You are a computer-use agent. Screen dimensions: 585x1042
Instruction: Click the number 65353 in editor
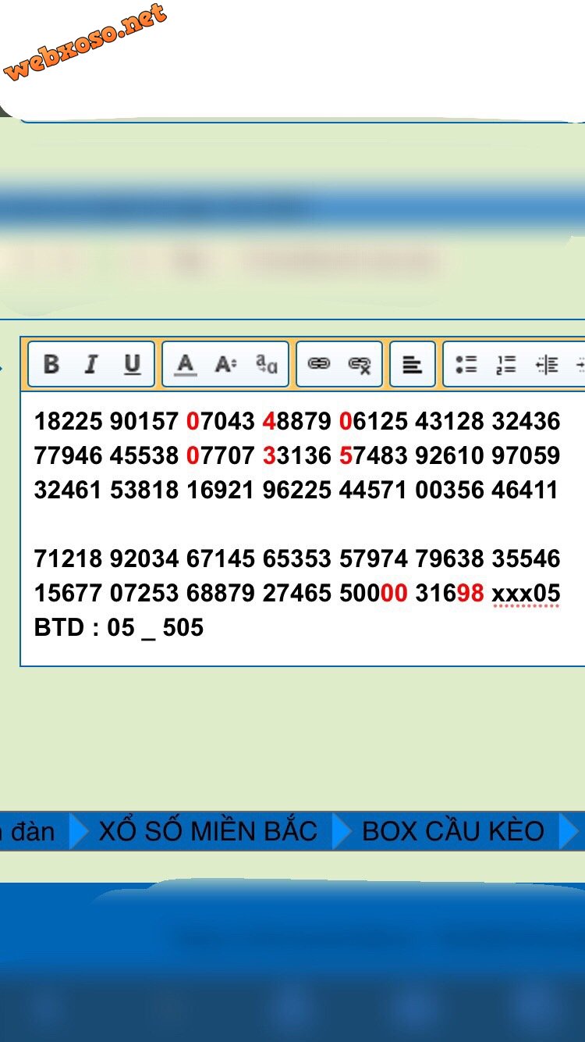(297, 558)
